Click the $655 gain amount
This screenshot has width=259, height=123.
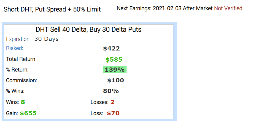28,113
